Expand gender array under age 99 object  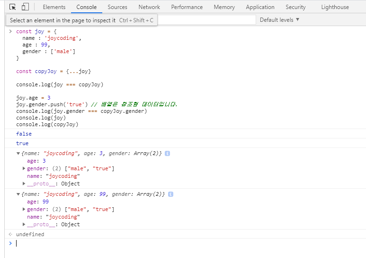(24, 209)
